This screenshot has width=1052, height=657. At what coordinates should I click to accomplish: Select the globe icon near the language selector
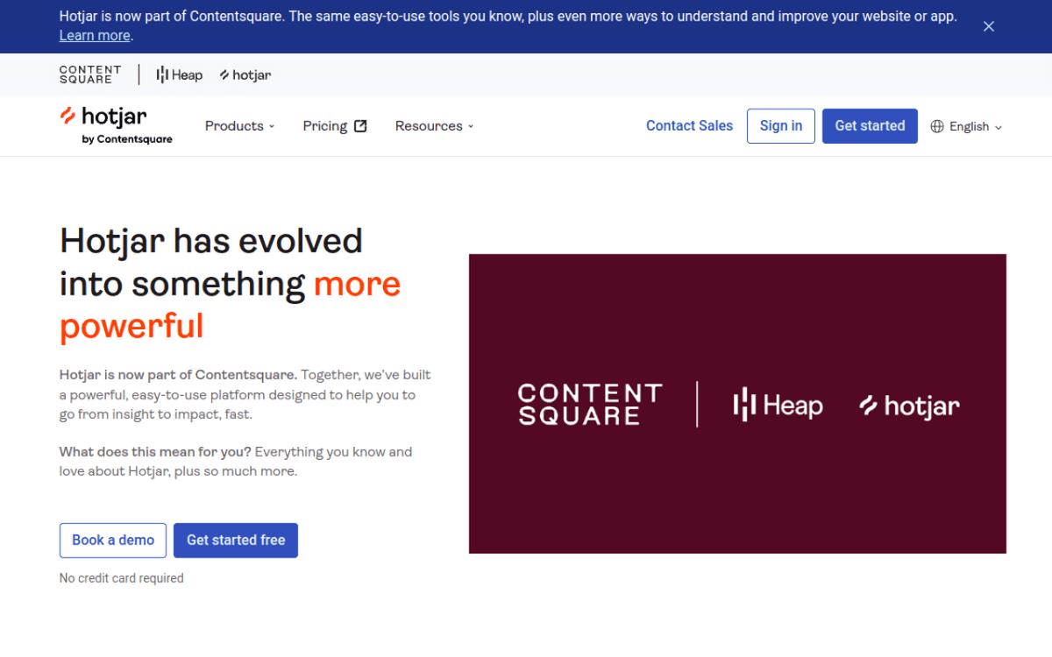pos(936,126)
